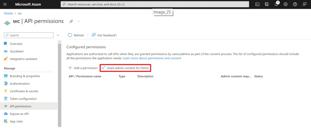Click the wc breadcrumb link
The height and width of the screenshot is (128, 311).
click(x=20, y=13)
